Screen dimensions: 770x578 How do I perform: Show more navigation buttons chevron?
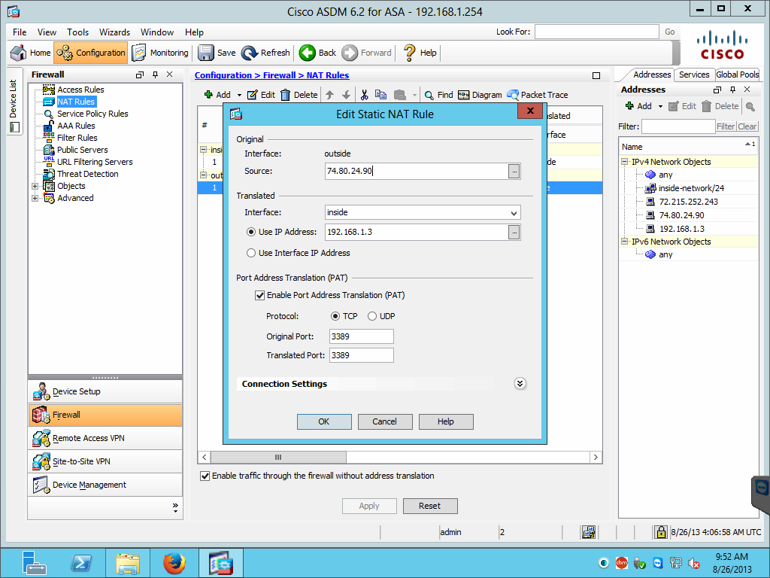175,508
